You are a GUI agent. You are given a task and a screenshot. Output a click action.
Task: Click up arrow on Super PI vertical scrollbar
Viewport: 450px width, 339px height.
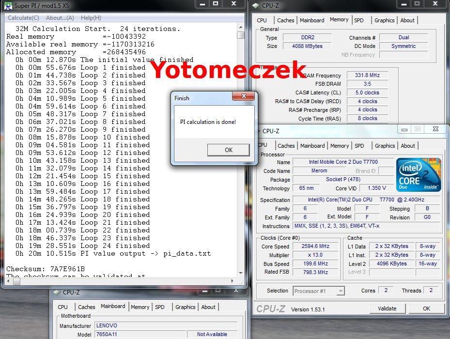tap(241, 27)
